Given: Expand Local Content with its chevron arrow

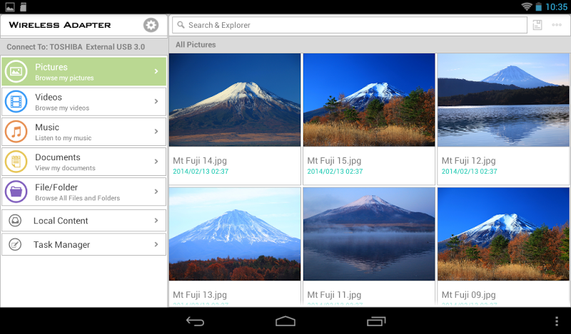Looking at the screenshot, I should point(156,221).
